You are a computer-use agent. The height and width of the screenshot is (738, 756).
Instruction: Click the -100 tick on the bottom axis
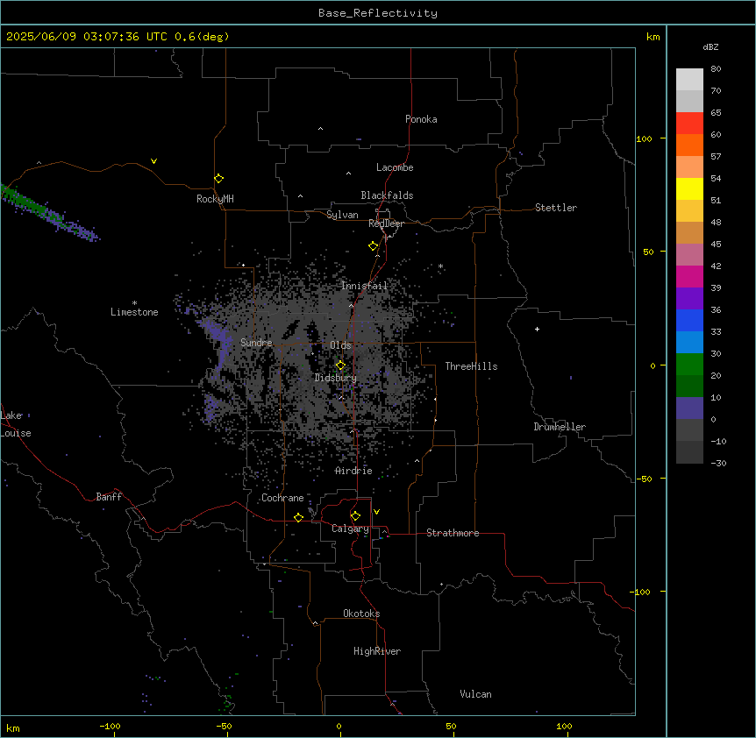point(110,726)
